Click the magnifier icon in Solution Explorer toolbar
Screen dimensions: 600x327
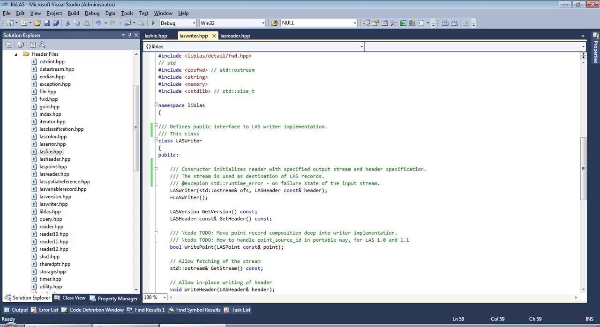(x=42, y=45)
